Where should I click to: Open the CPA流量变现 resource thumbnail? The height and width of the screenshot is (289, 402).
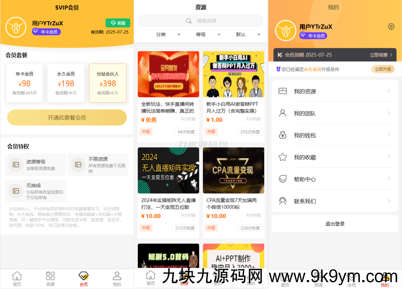tap(233, 170)
